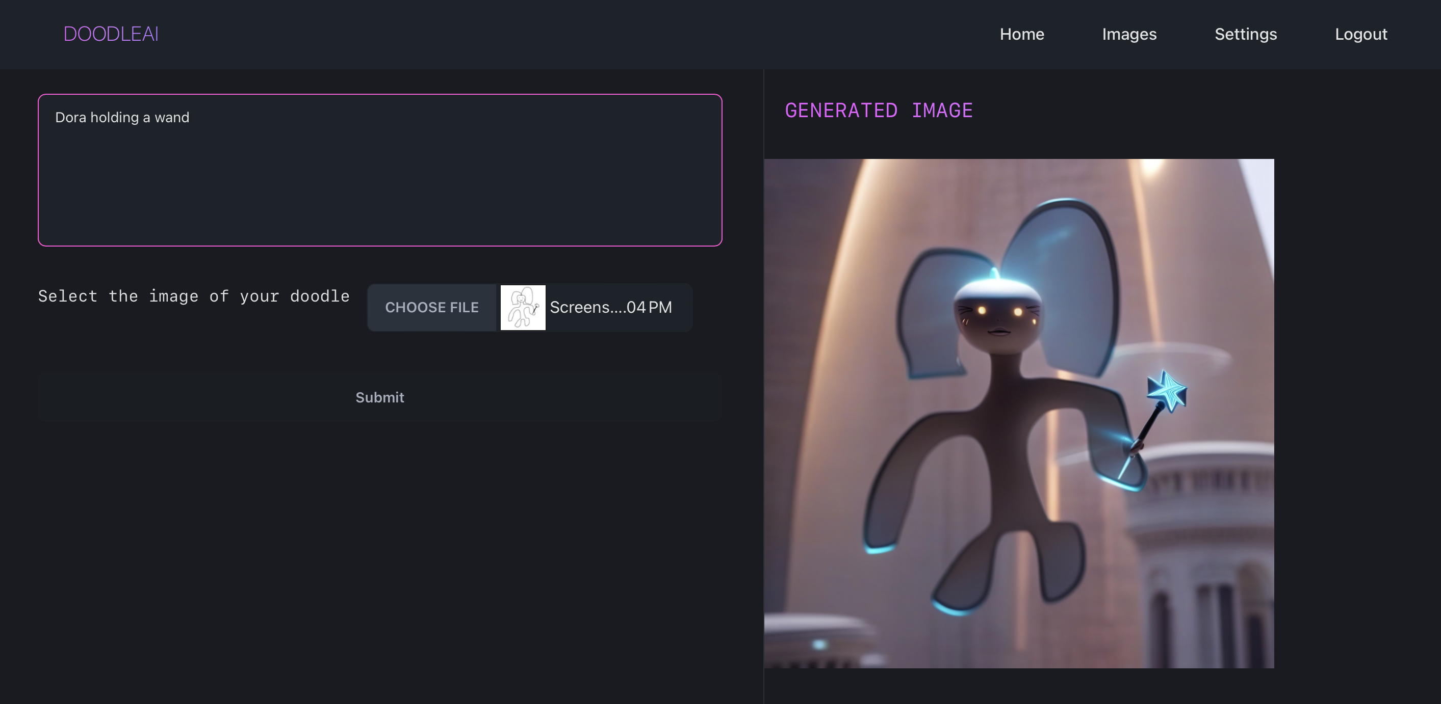Image resolution: width=1441 pixels, height=704 pixels.
Task: Click the Home navigation icon
Action: [1022, 34]
